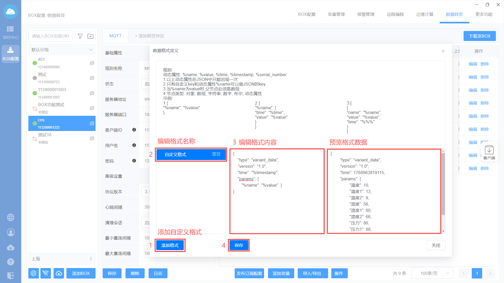Click the add group folder icon
504x283 pixels.
(90, 36)
